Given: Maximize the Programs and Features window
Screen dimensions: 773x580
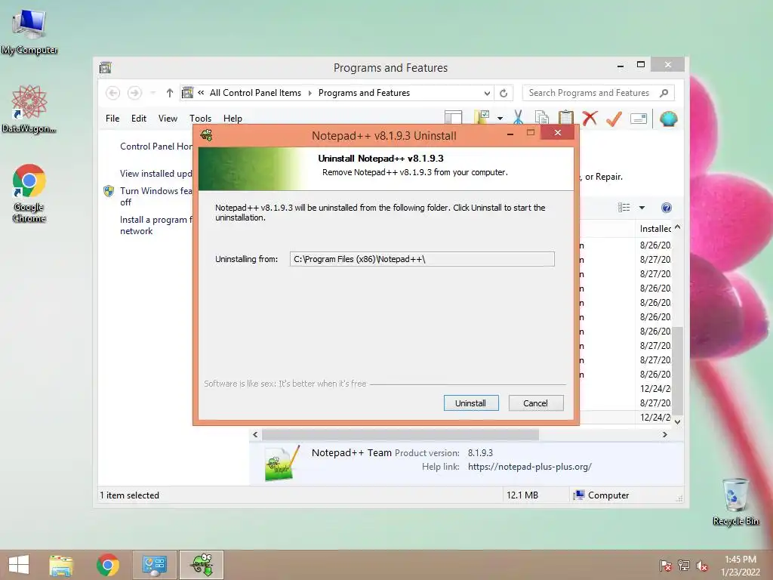Looking at the screenshot, I should 641,65.
